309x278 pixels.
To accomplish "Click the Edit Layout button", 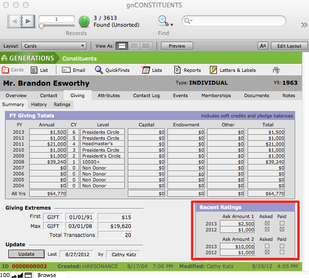I will coord(289,46).
